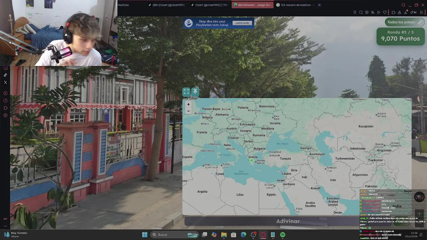Click Afganistán on the map
The height and width of the screenshot is (240, 427).
coord(360,175)
